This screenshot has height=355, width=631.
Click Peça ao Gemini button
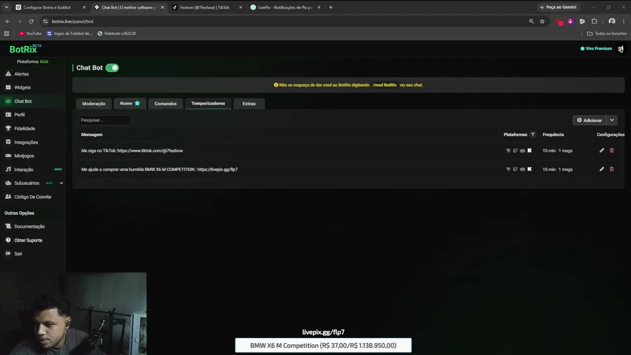click(558, 7)
